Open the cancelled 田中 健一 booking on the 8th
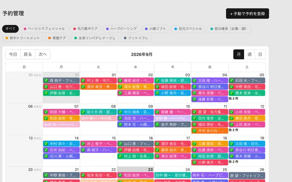Screen dimensions: 292x182 [x=99, y=118]
